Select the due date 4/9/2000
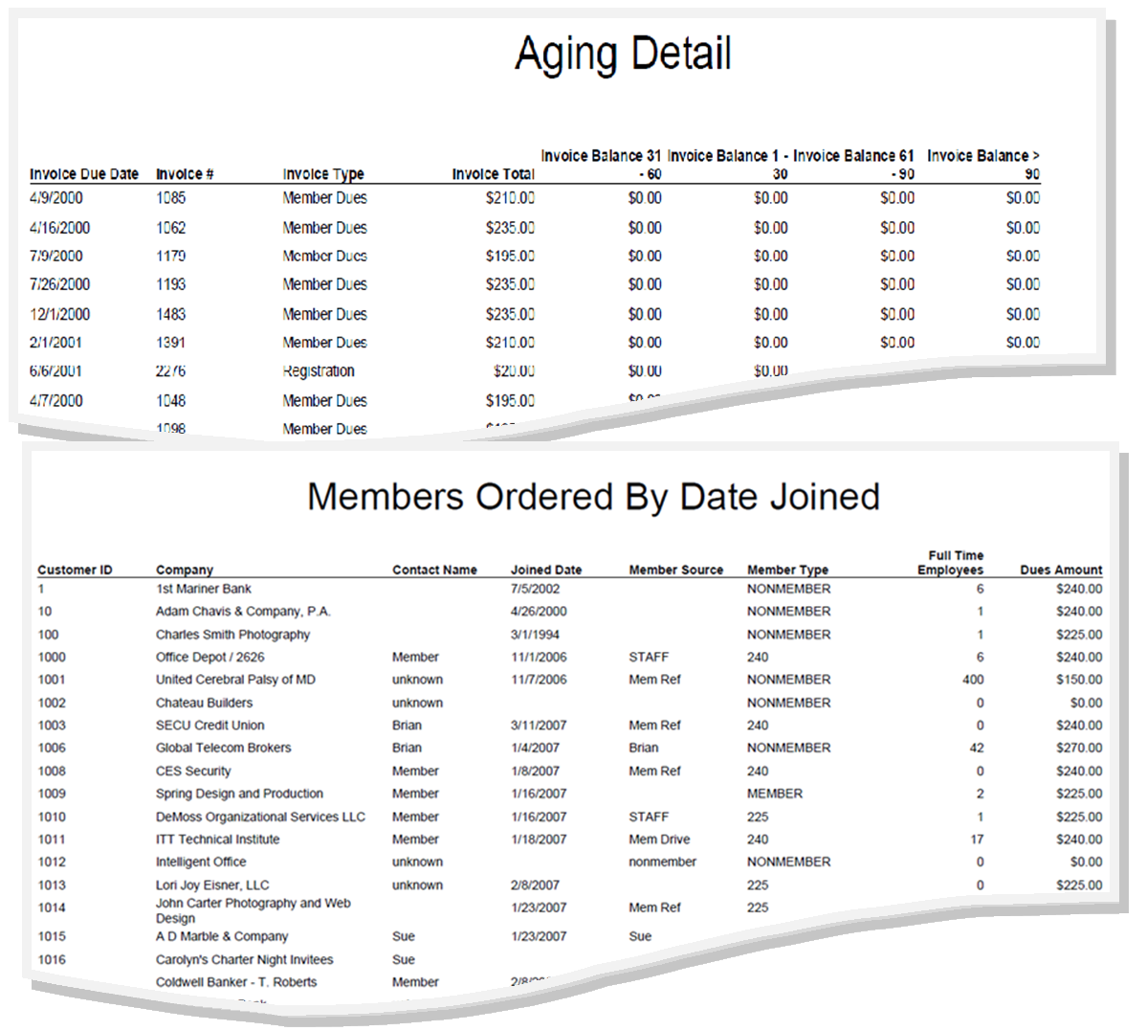Viewport: 1147px width, 1031px height. [56, 198]
